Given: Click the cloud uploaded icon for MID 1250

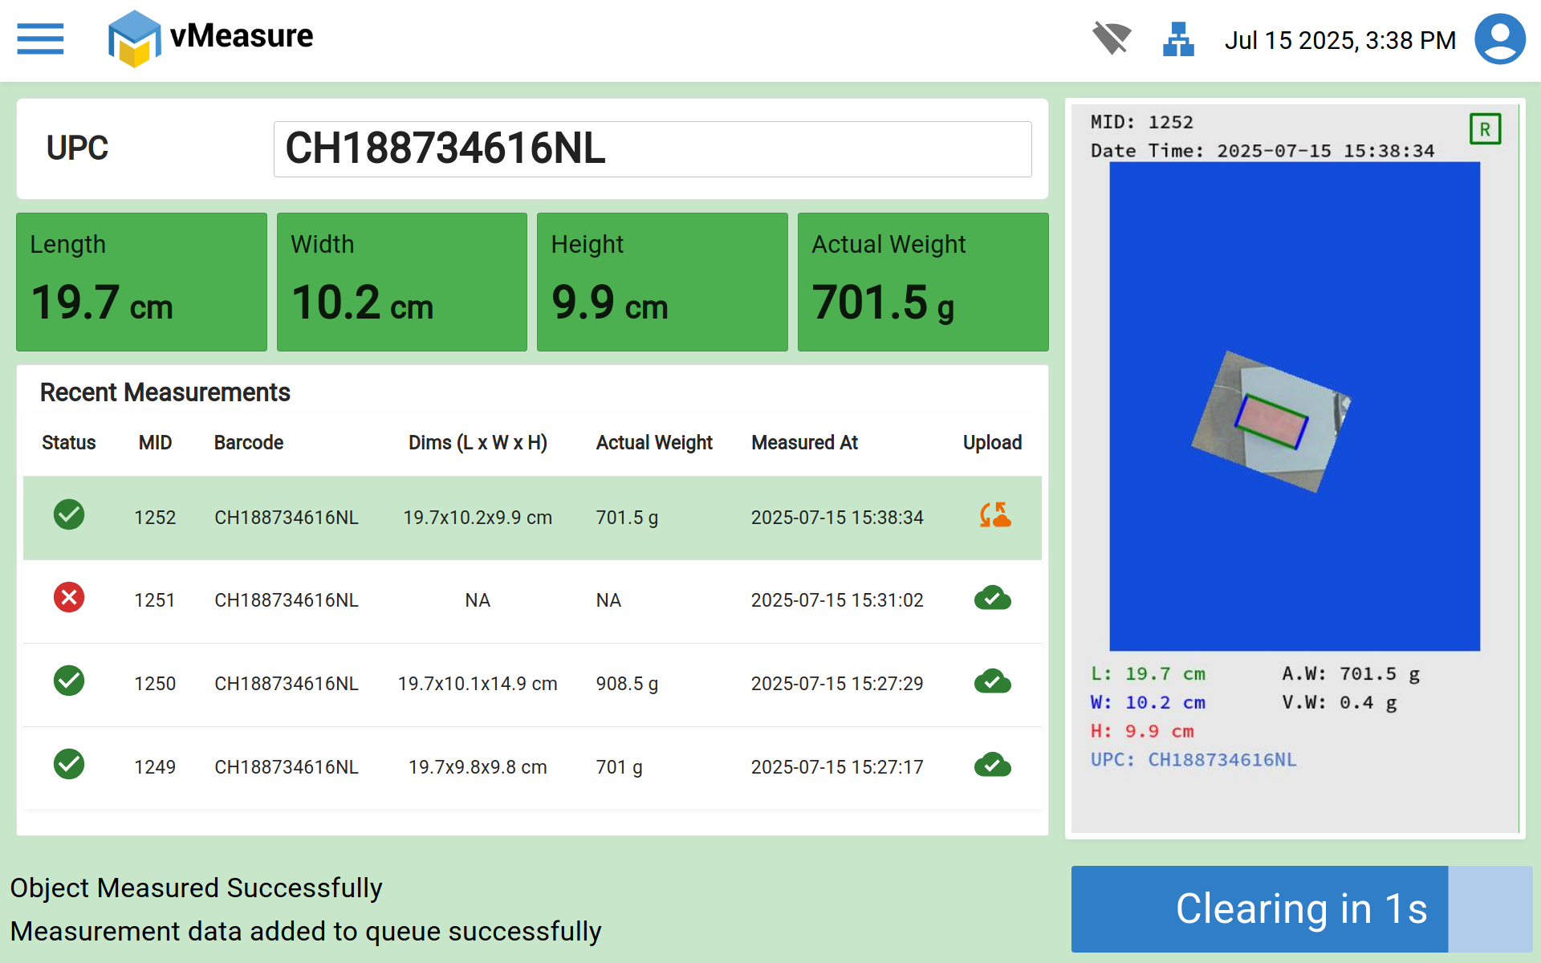Looking at the screenshot, I should pyautogui.click(x=993, y=682).
